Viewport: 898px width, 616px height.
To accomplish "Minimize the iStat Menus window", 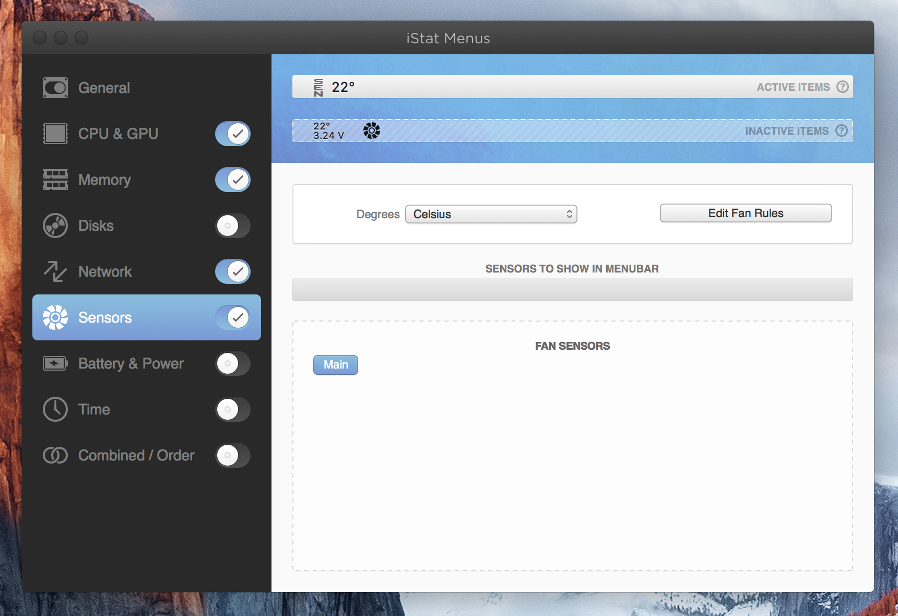I will pos(61,38).
